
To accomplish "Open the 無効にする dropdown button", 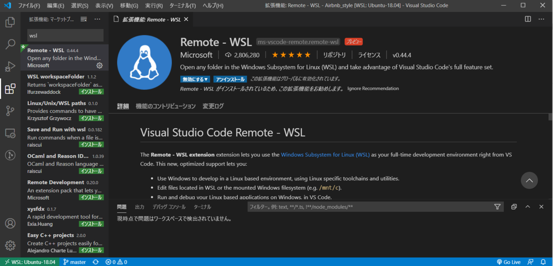I will [195, 79].
